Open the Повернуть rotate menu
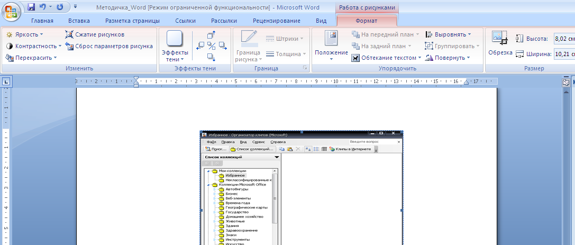This screenshot has width=575, height=245. [x=447, y=58]
